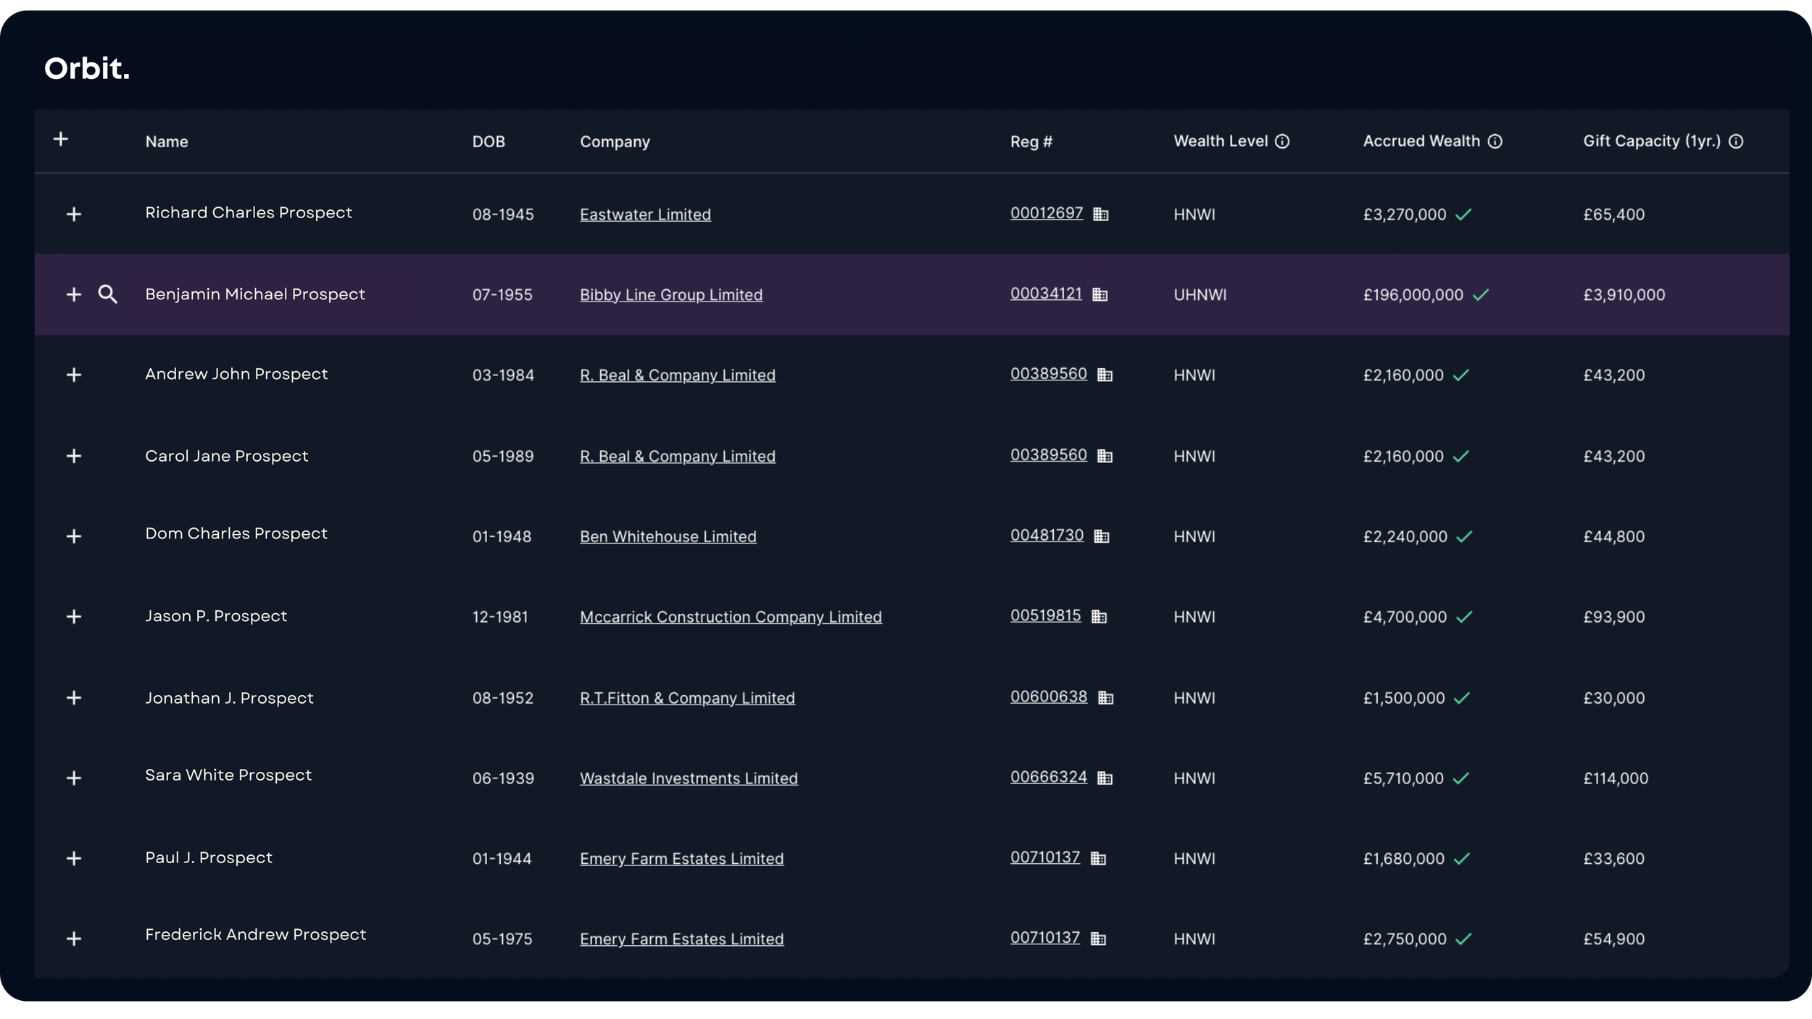Click building icon next to 00012697
This screenshot has height=1019, width=1812.
pos(1100,215)
